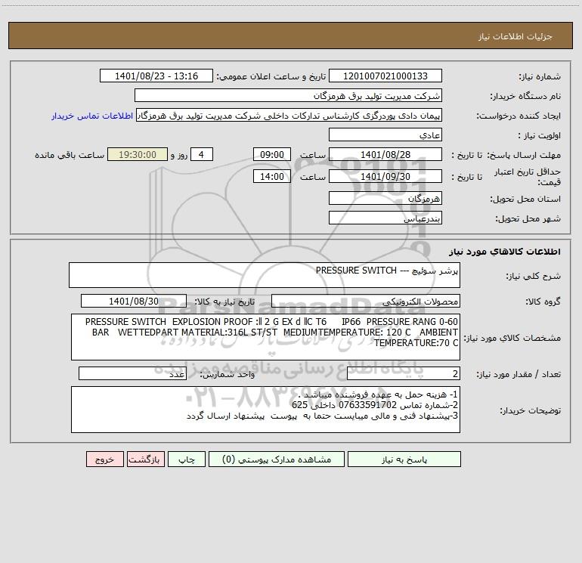This screenshot has width=582, height=563.
Task: Click the label ساعت باقی مانده
Action: click(70, 155)
